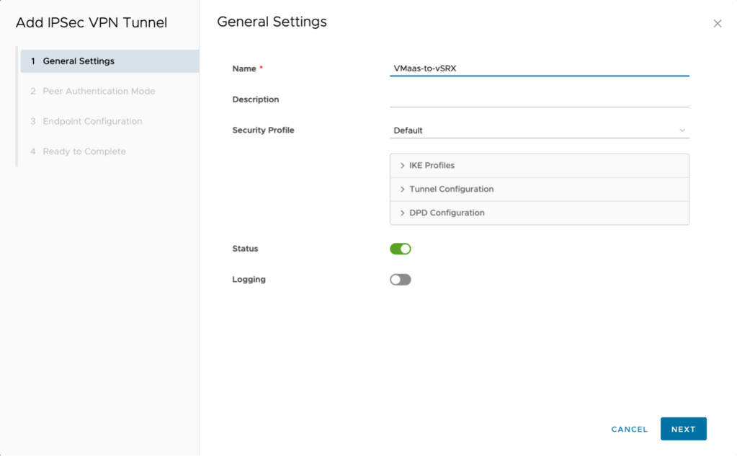
Task: Click the Name field containing VMaas-to-vSRX
Action: 539,68
